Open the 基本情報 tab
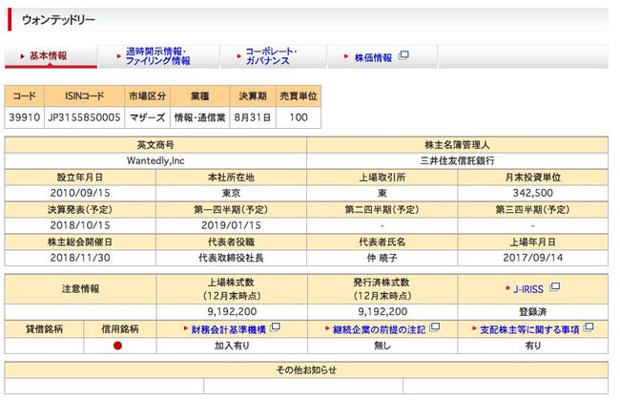This screenshot has height=400, width=620. click(x=51, y=56)
